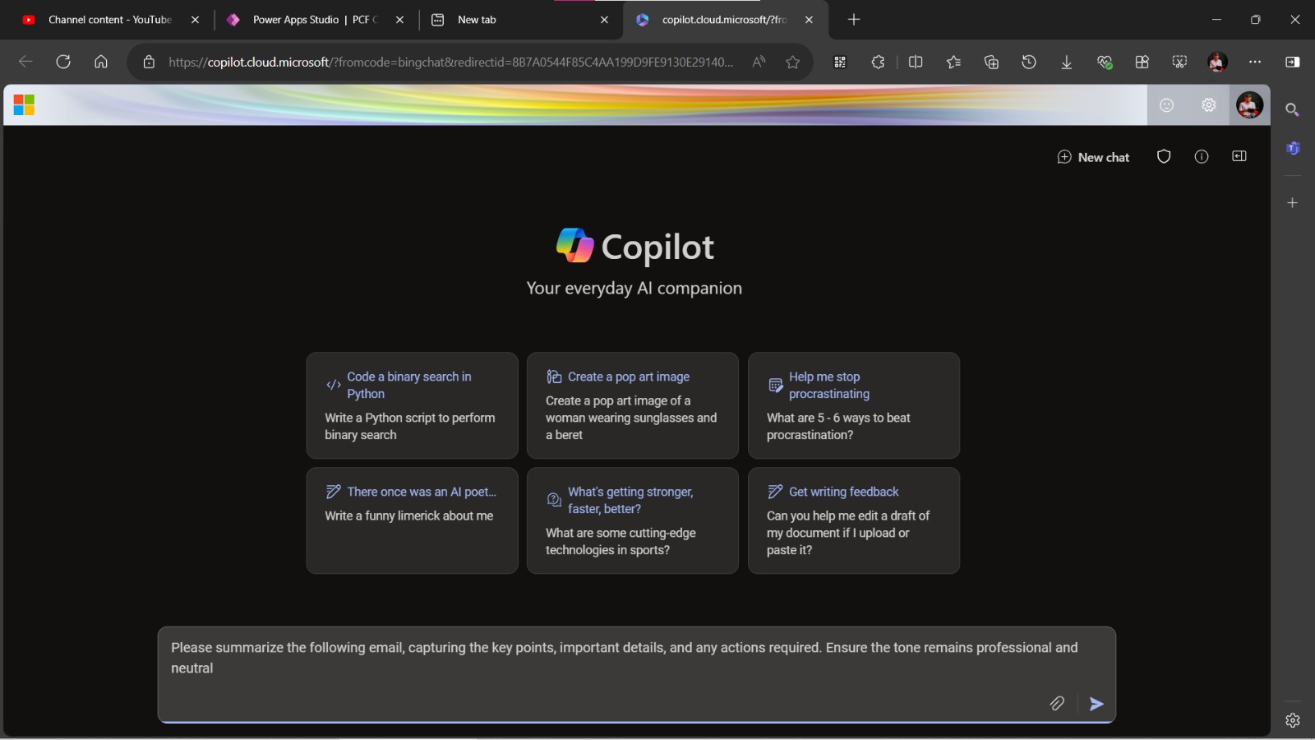Click the Microsoft logo
The width and height of the screenshot is (1315, 740).
pyautogui.click(x=24, y=105)
